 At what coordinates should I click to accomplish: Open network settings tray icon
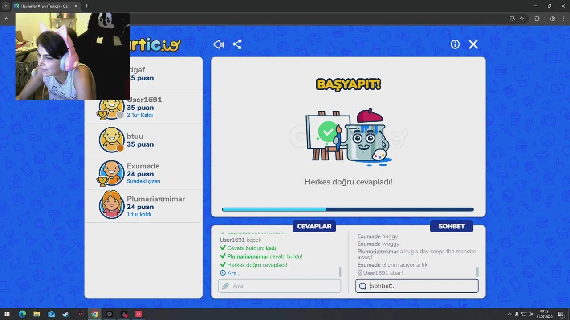524,314
